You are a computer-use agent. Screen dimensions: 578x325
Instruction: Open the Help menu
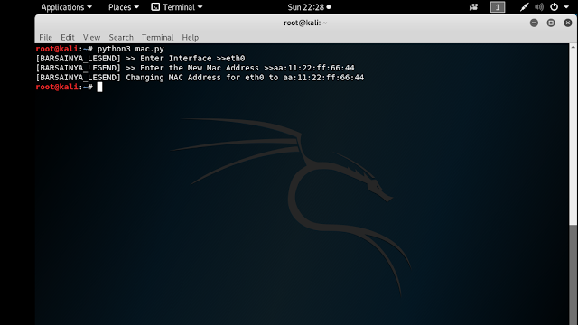click(x=191, y=37)
